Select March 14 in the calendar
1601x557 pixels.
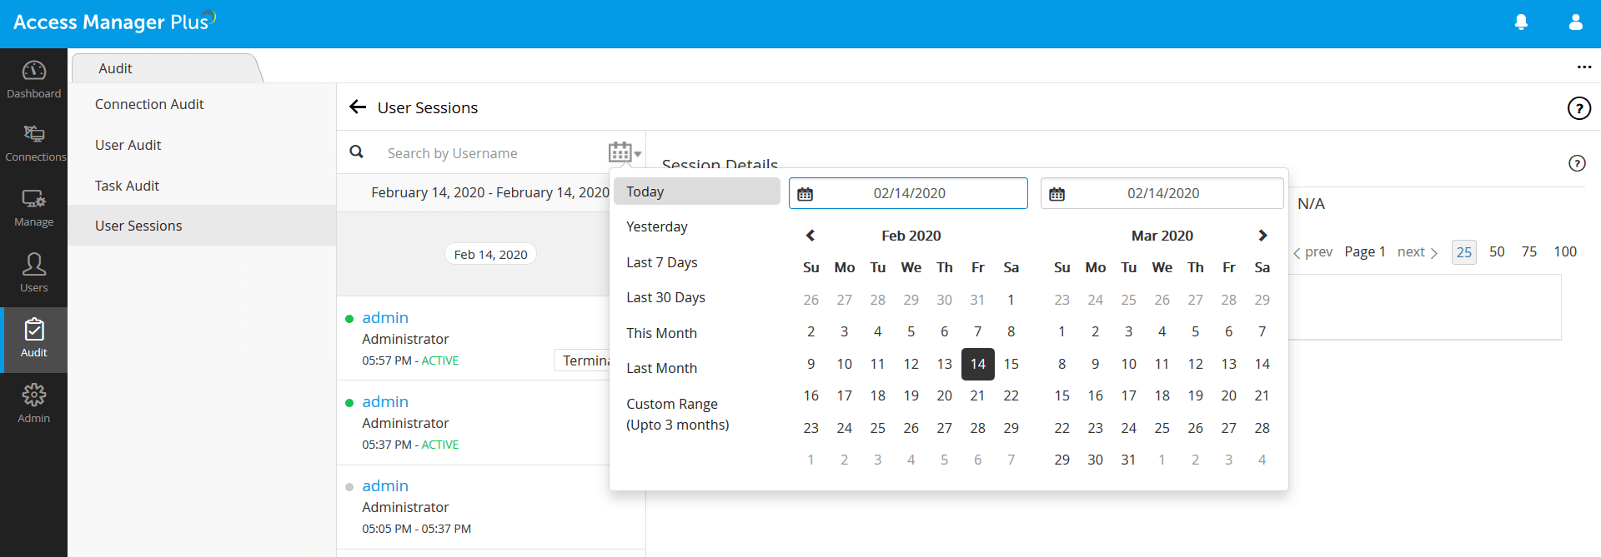1262,364
